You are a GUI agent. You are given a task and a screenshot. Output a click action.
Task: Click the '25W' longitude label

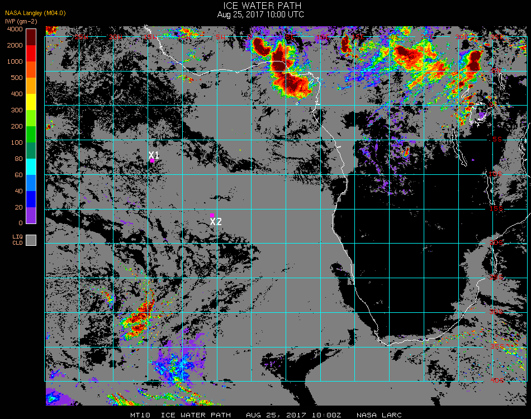[x=82, y=37]
